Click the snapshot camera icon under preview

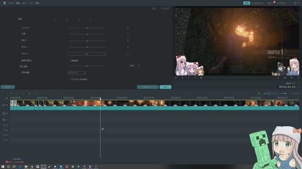click(285, 78)
